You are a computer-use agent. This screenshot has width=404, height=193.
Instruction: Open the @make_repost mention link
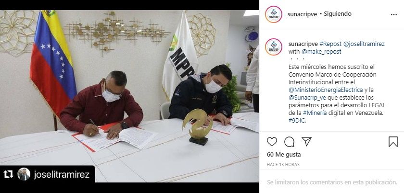321,52
